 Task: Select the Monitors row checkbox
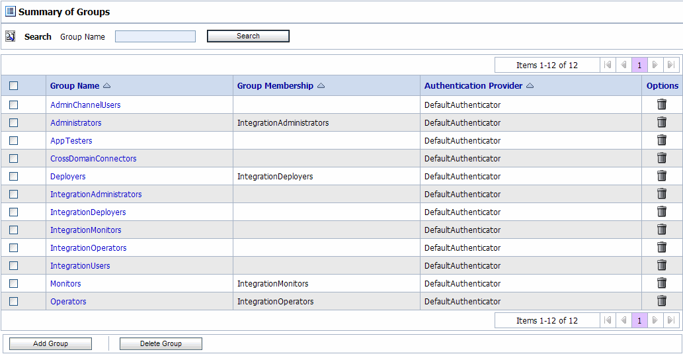click(13, 283)
